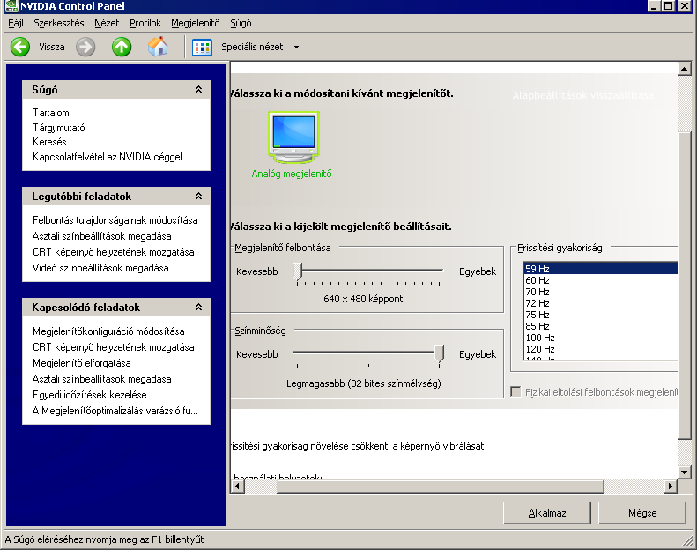Open the Tárgymutató help link

59,128
